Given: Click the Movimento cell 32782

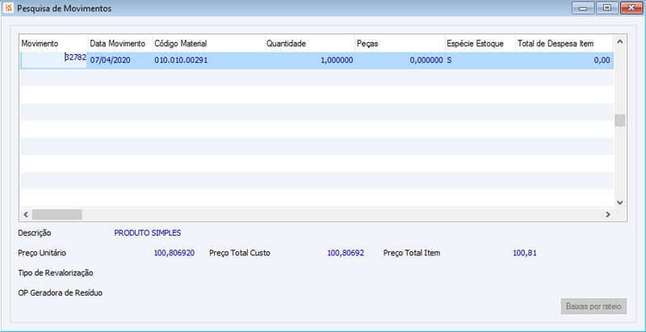Looking at the screenshot, I should (54, 60).
